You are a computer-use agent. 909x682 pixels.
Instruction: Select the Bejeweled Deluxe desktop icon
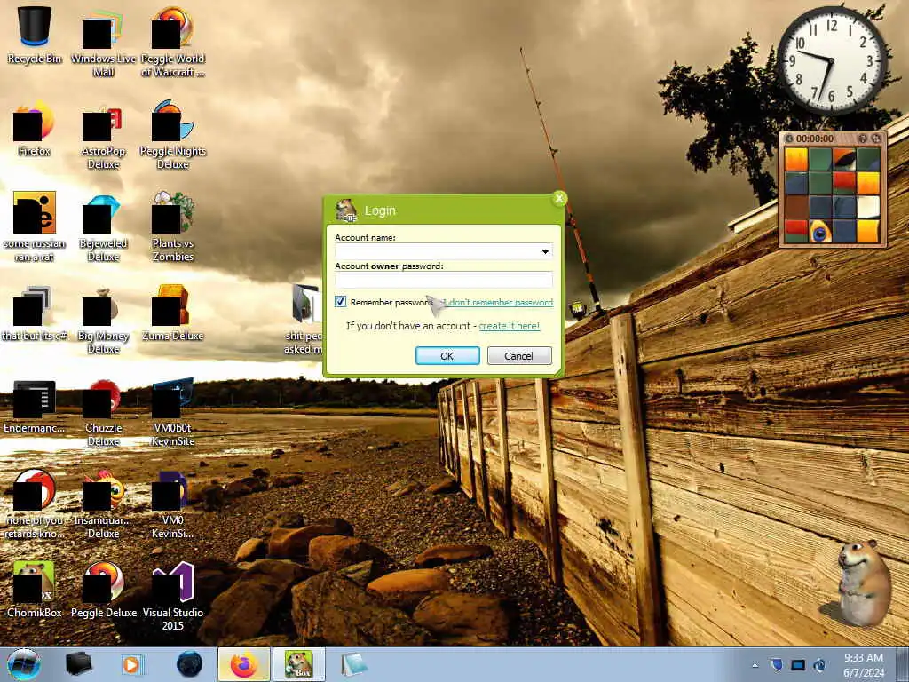[103, 226]
